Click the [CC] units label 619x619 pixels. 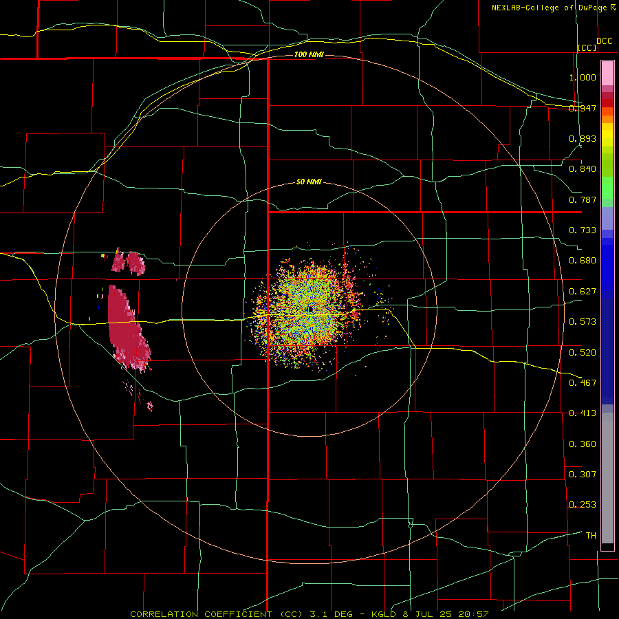pos(587,47)
